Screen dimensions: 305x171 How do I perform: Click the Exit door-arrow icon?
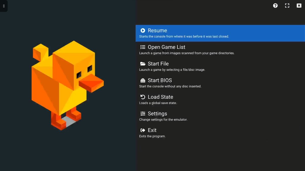143,130
